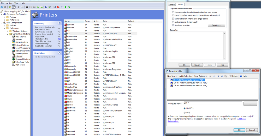Screen dimensions: 261x136
Task: Click the show/hide action pane toolbar icon
Action: coord(50,7)
